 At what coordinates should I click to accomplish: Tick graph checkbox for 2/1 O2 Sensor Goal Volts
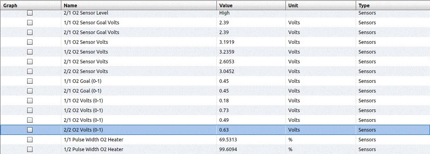click(x=30, y=33)
